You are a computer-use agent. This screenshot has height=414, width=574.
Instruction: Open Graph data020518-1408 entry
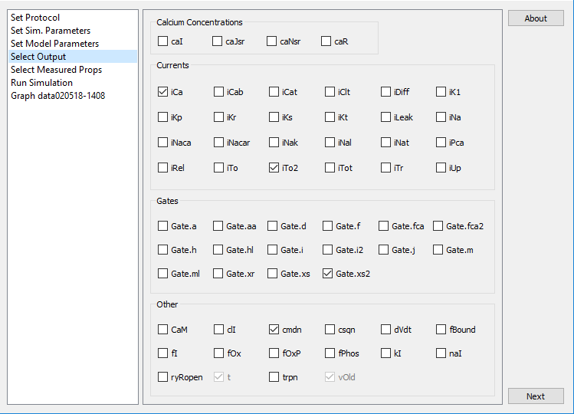(72, 96)
